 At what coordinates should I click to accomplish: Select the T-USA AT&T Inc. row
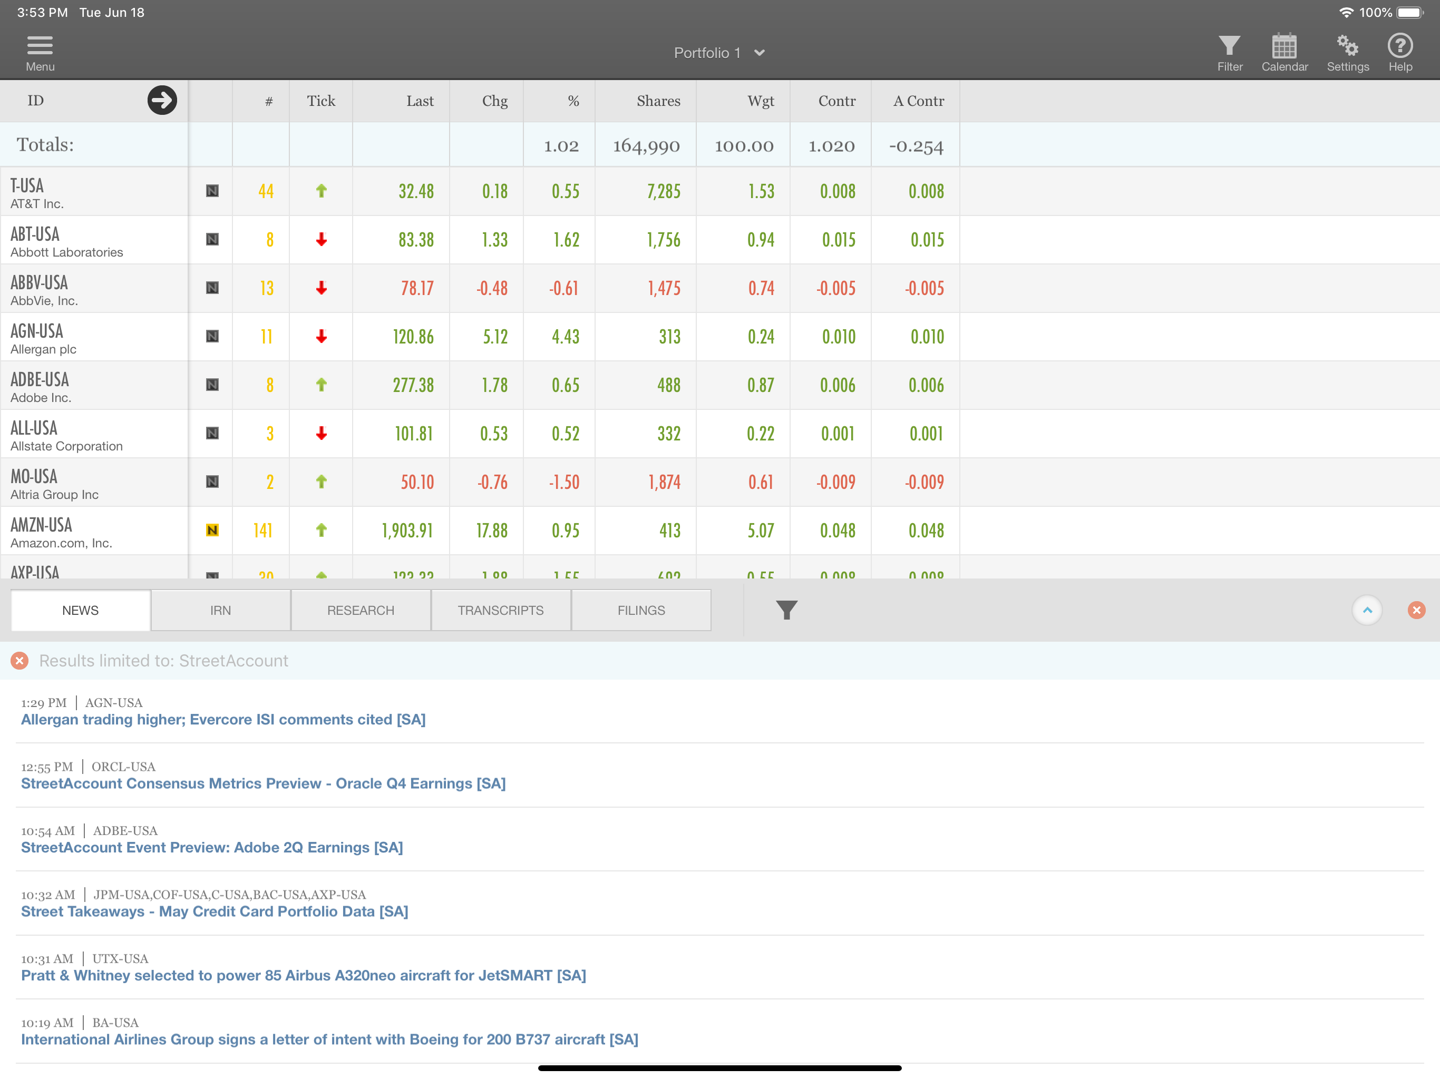(720, 191)
